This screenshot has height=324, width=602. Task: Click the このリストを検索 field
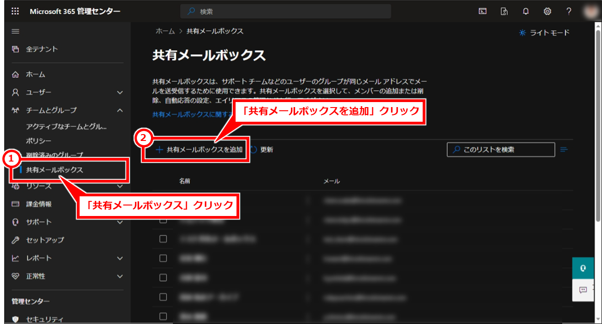[x=501, y=150]
